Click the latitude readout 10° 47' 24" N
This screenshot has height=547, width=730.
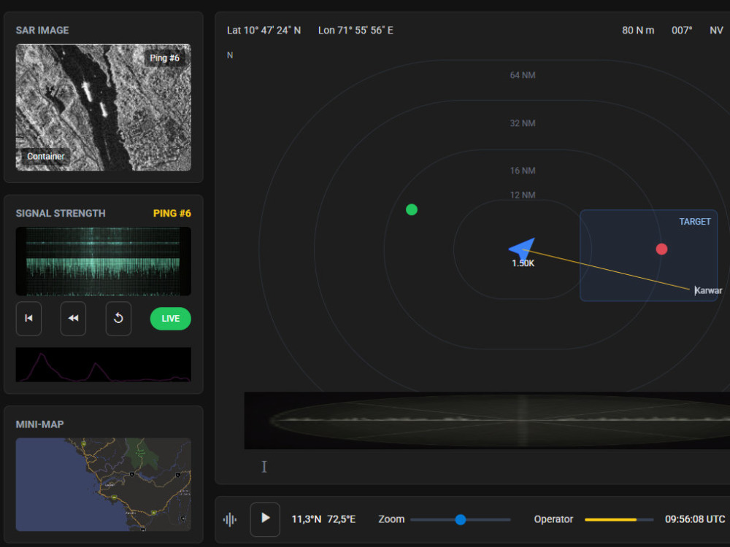click(x=264, y=30)
